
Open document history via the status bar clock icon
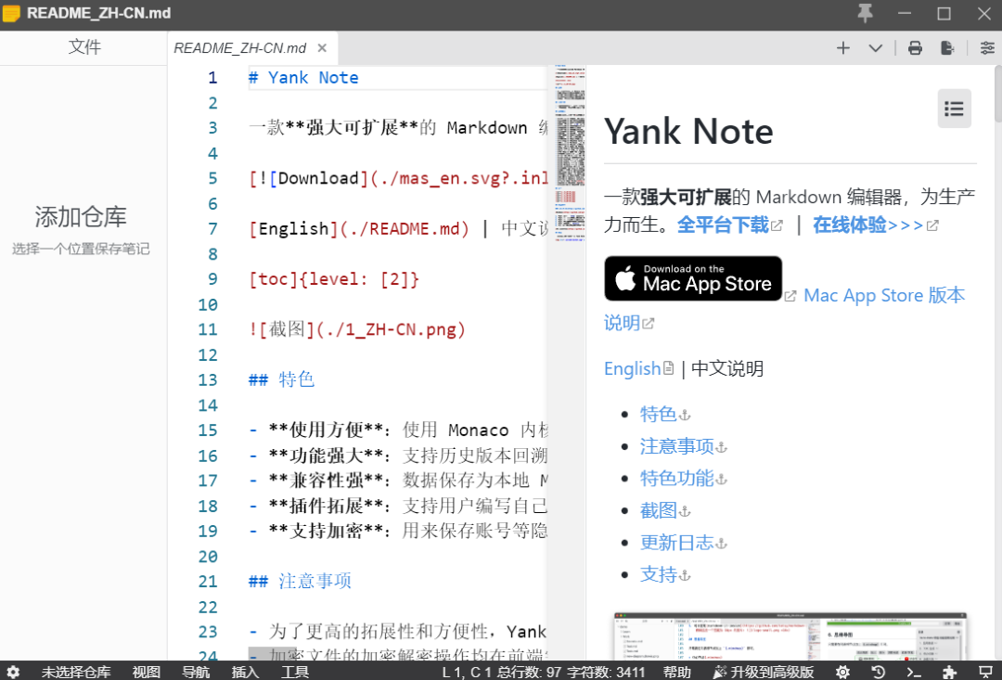coord(878,672)
